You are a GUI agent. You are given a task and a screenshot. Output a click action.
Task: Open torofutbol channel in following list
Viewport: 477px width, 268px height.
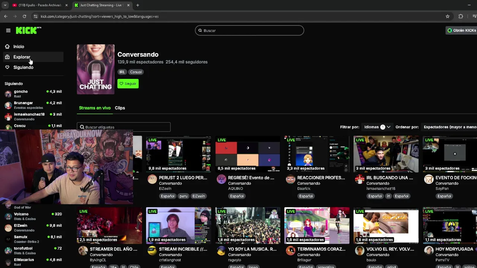pyautogui.click(x=33, y=251)
